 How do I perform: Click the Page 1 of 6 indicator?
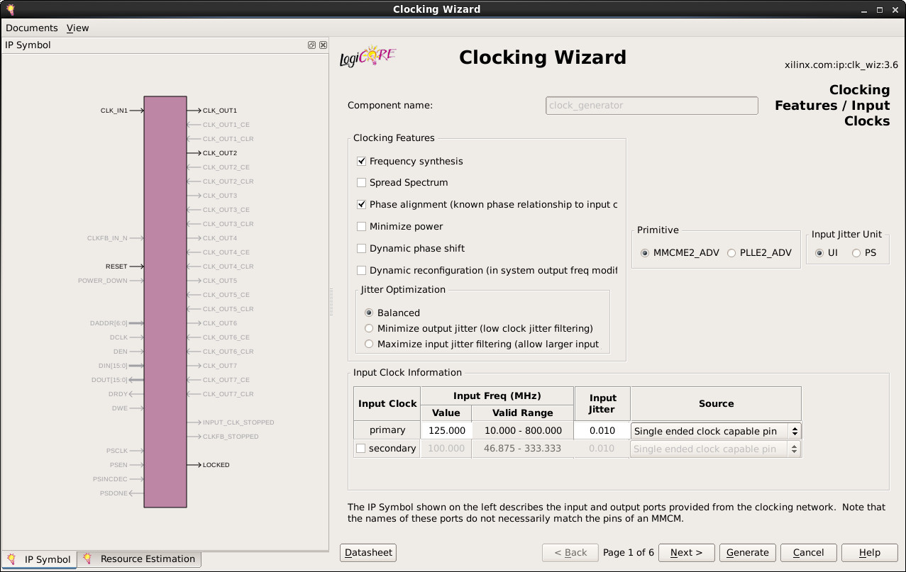point(629,553)
